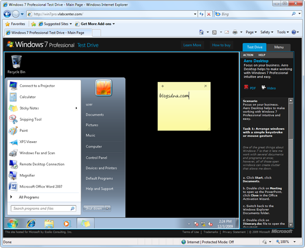Open zoom level 100% dropdown
This screenshot has height=248, width=305.
pos(294,242)
